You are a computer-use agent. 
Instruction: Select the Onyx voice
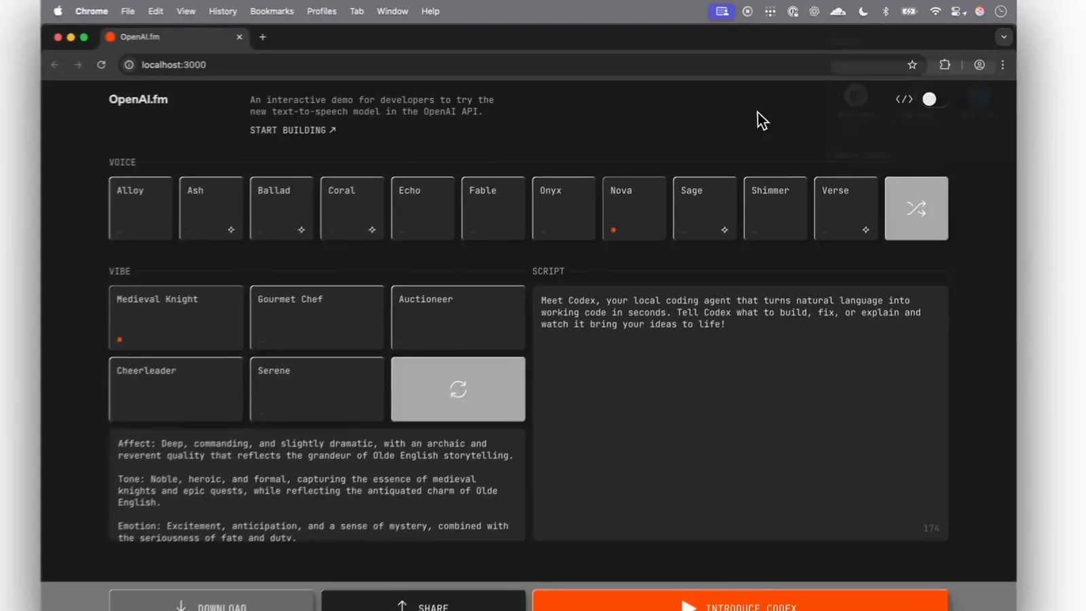point(564,208)
